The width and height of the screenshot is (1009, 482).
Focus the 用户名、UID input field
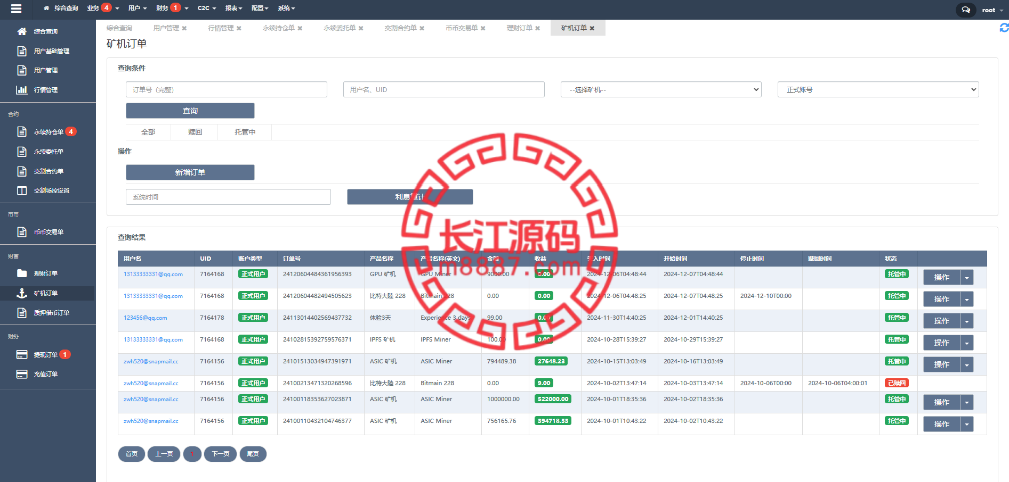pyautogui.click(x=444, y=89)
